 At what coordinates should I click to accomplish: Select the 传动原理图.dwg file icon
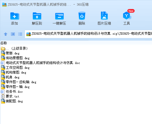click(x=3, y=58)
